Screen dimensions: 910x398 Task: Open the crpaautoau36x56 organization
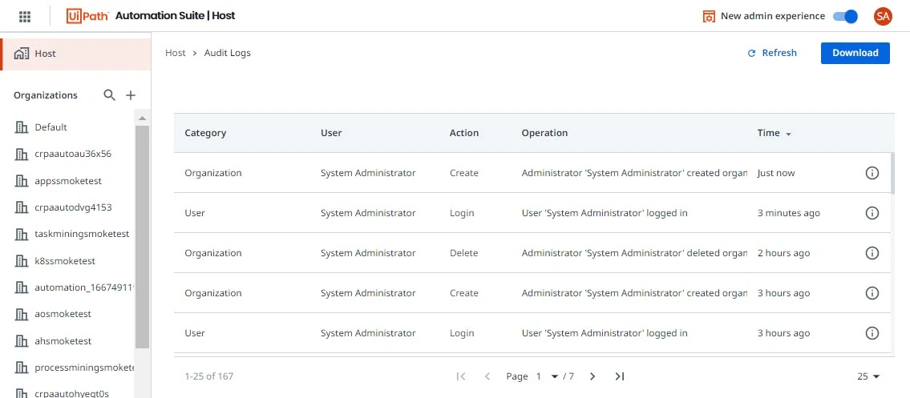point(73,154)
